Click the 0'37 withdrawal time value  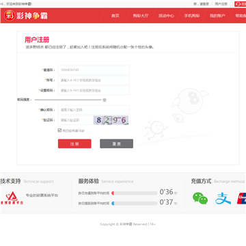(x=166, y=202)
